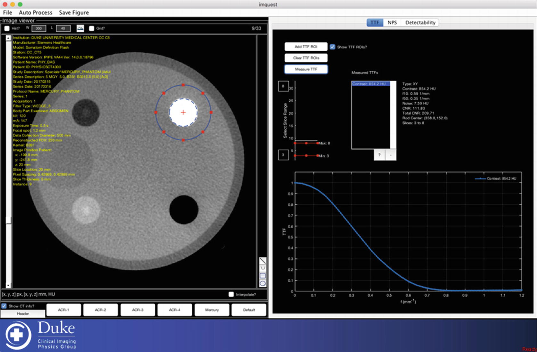Select the line drawing tool
Viewport: 537px width, 352px height.
[262, 261]
